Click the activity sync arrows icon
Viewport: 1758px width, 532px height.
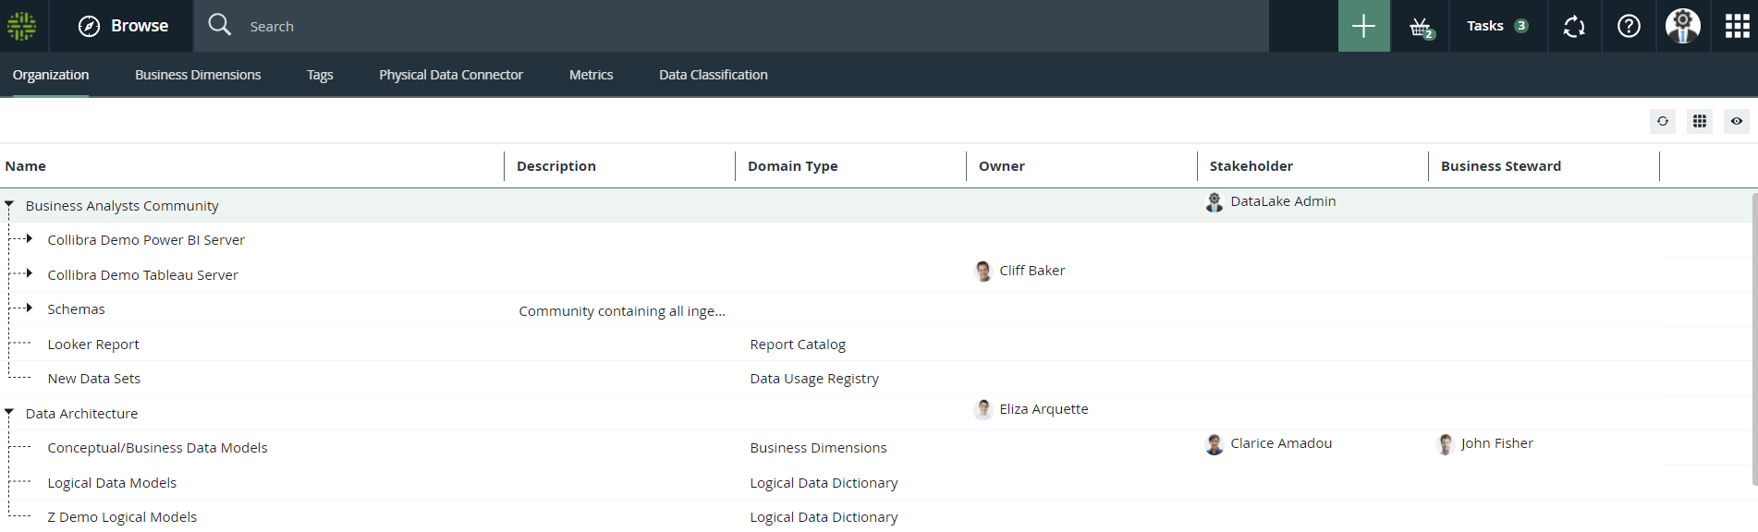(1574, 27)
